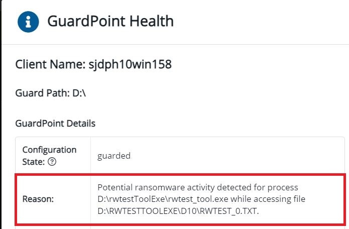The width and height of the screenshot is (349, 229).
Task: Click the blue info icon in header
Action: 29,22
